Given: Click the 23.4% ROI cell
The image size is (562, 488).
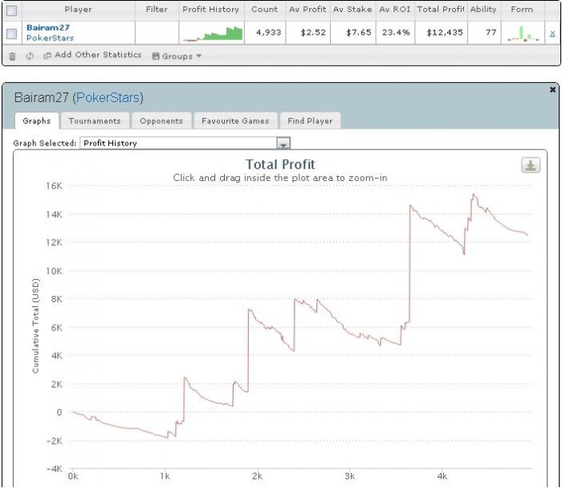Looking at the screenshot, I should 396,33.
